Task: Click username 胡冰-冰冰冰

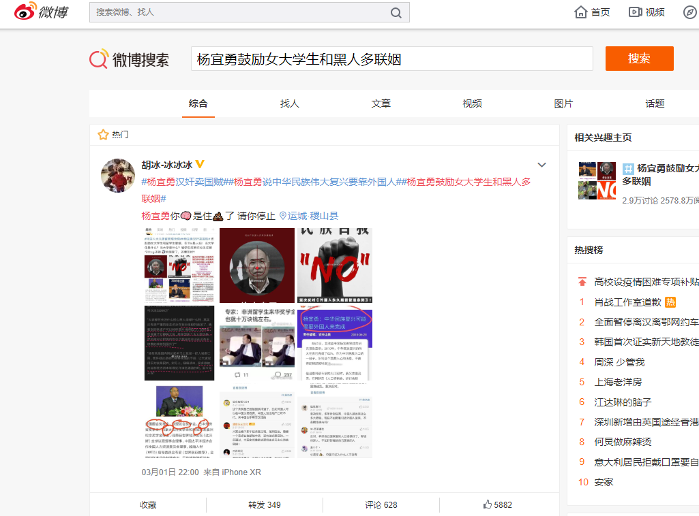Action: [x=167, y=165]
